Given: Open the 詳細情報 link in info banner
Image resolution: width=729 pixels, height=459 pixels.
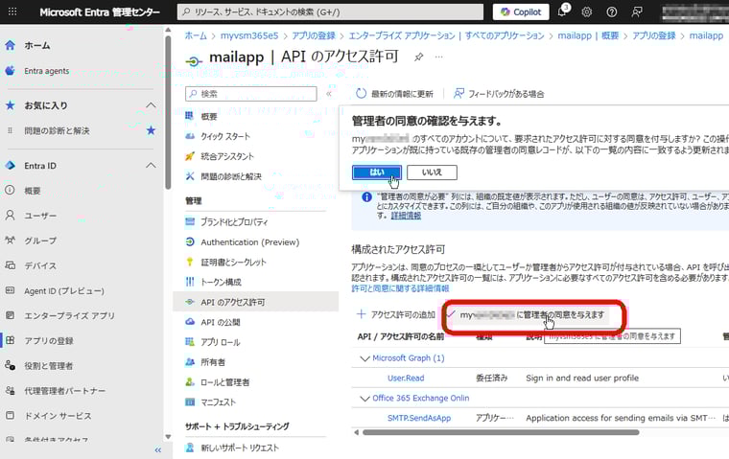Looking at the screenshot, I should [406, 216].
